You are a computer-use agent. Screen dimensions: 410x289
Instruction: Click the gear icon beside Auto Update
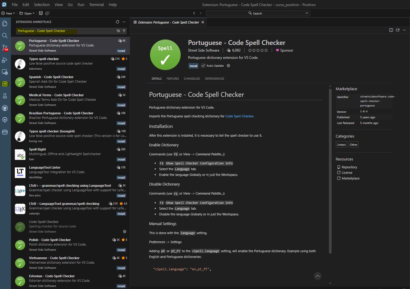click(228, 66)
